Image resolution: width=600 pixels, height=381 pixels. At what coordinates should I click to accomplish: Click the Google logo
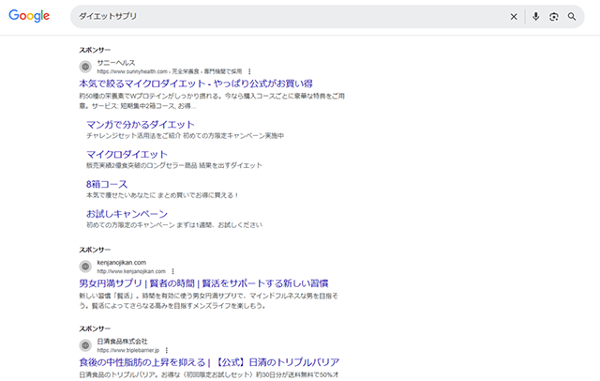pos(29,16)
